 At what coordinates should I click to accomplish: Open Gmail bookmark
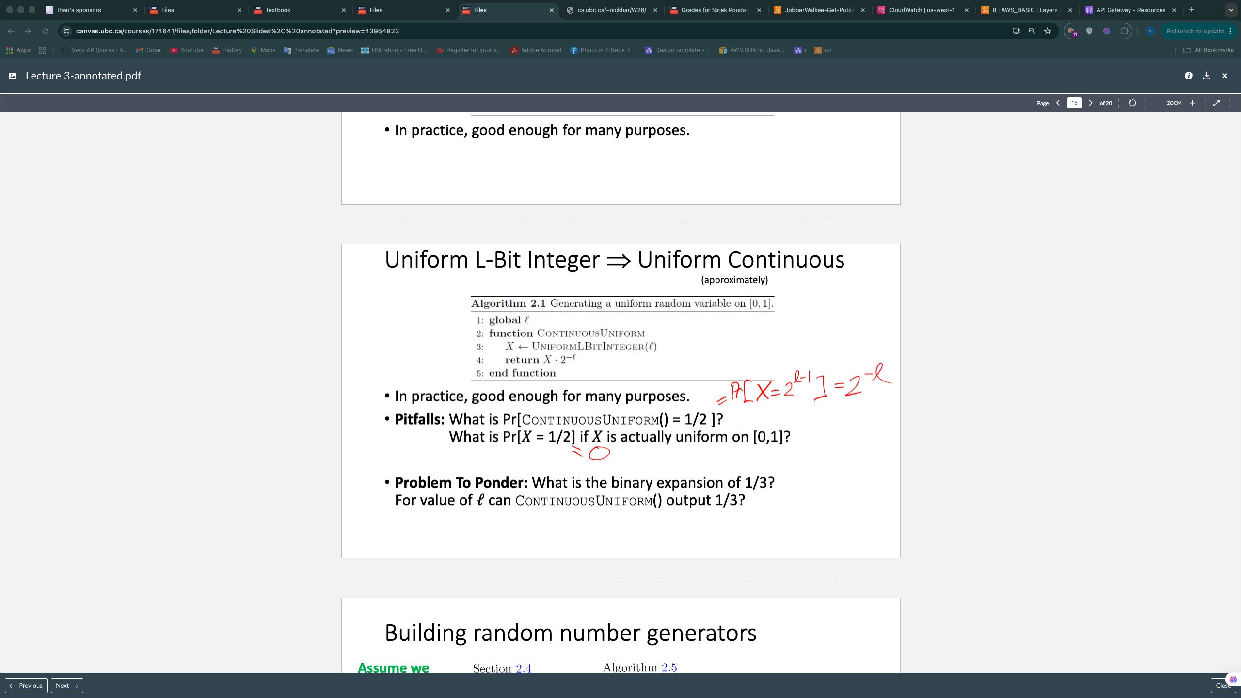click(x=149, y=50)
